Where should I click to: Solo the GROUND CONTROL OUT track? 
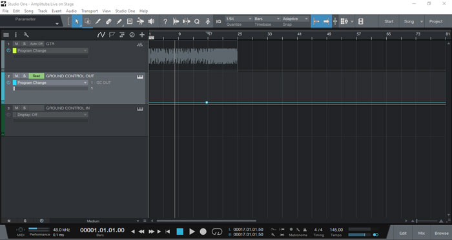point(25,75)
